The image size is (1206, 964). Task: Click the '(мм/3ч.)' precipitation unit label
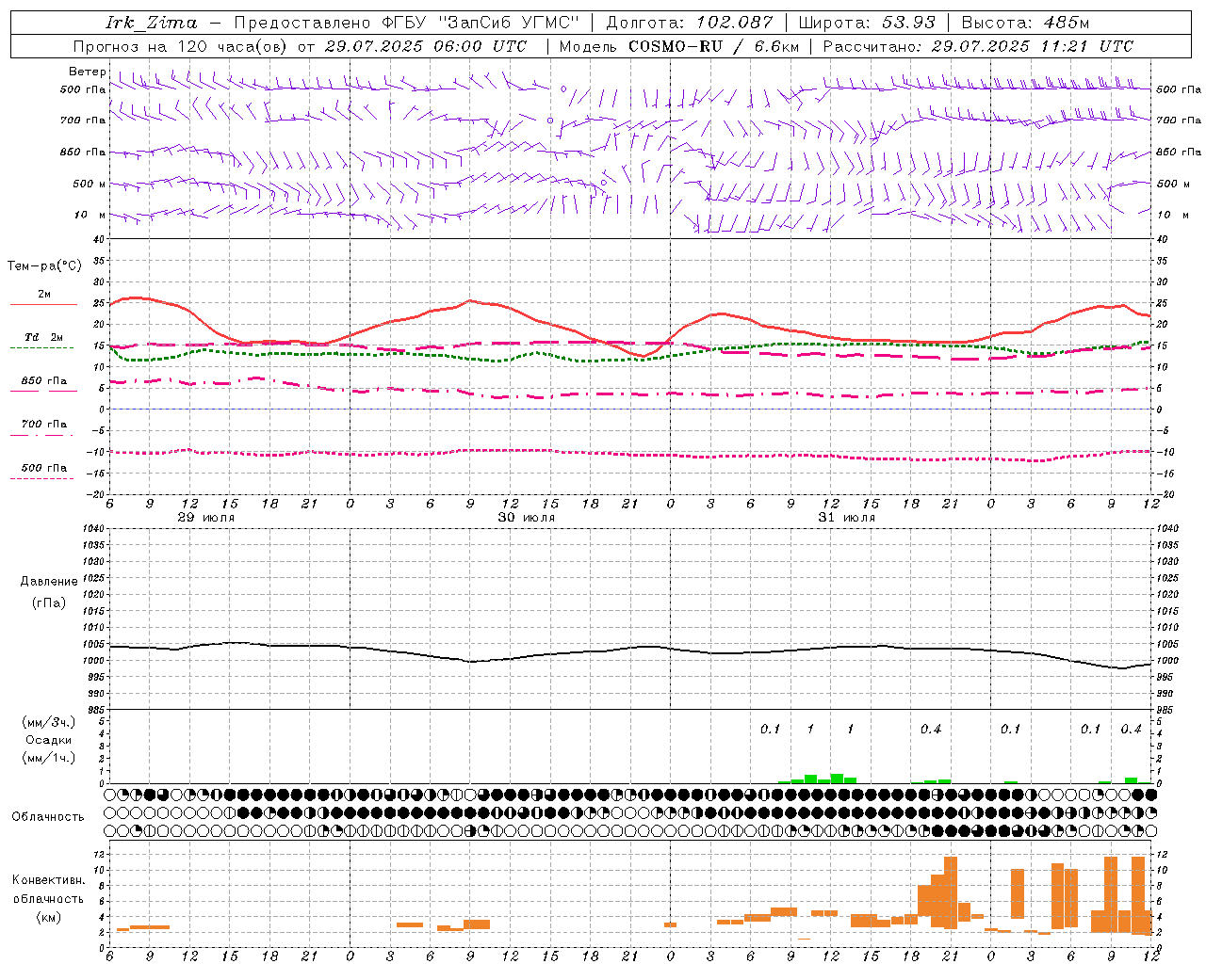click(48, 722)
